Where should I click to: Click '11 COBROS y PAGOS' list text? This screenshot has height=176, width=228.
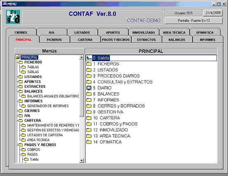coord(115,124)
